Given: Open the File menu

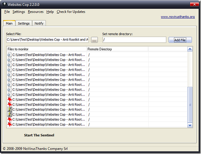Looking at the screenshot, I should point(7,12).
